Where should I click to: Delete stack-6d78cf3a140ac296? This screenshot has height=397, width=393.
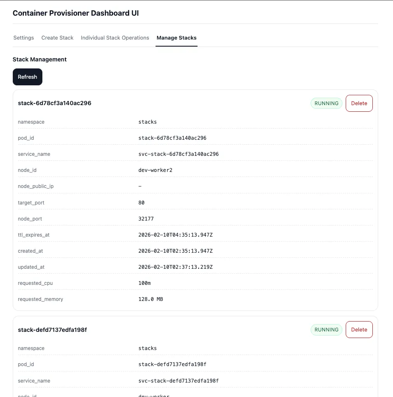[x=359, y=103]
